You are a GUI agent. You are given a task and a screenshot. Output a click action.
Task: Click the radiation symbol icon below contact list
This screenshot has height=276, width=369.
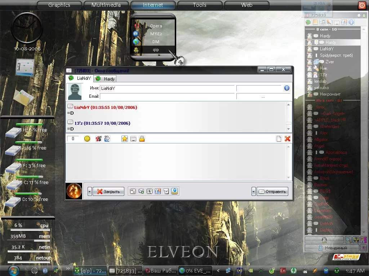tap(356, 240)
